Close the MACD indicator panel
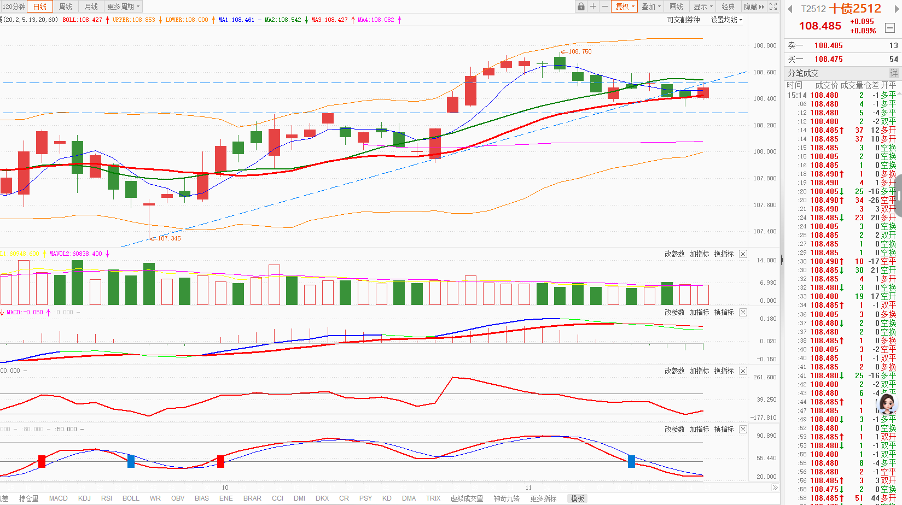Viewport: 902px width, 505px height. pos(743,312)
